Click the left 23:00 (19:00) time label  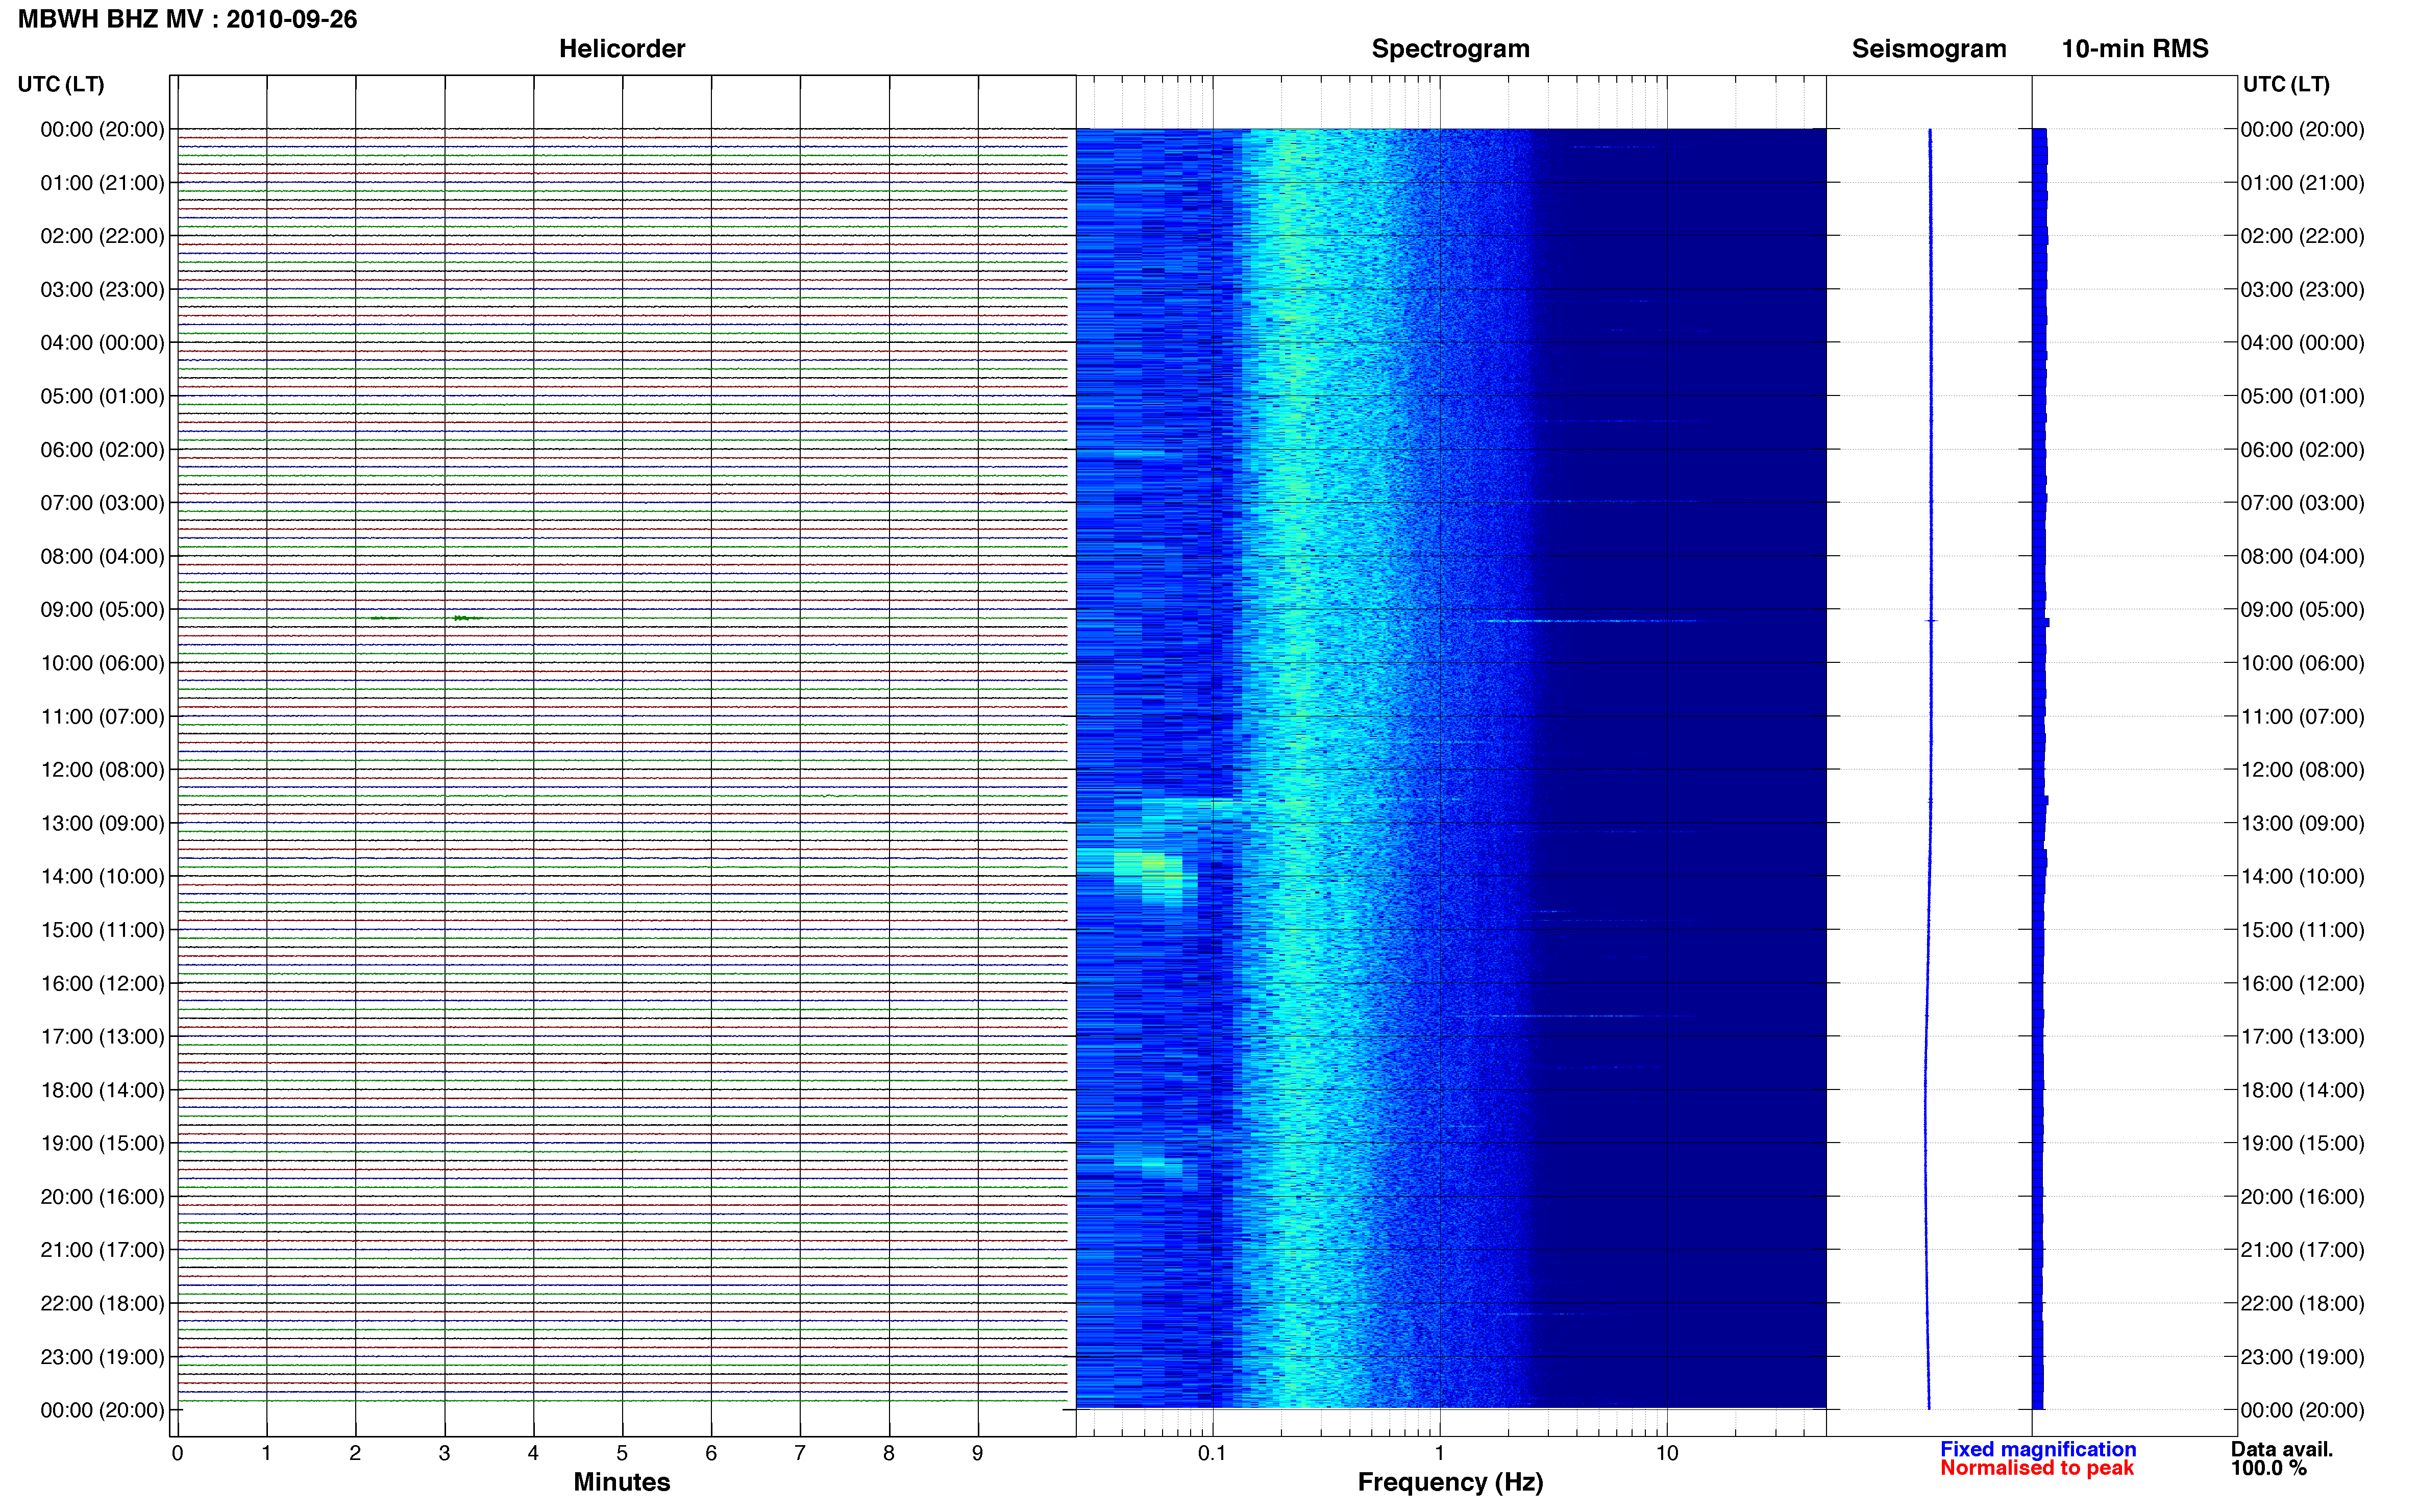pos(102,1357)
